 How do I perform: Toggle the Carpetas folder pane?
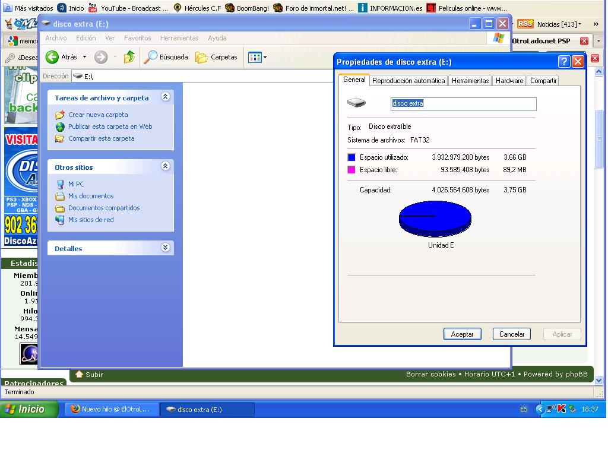[217, 57]
